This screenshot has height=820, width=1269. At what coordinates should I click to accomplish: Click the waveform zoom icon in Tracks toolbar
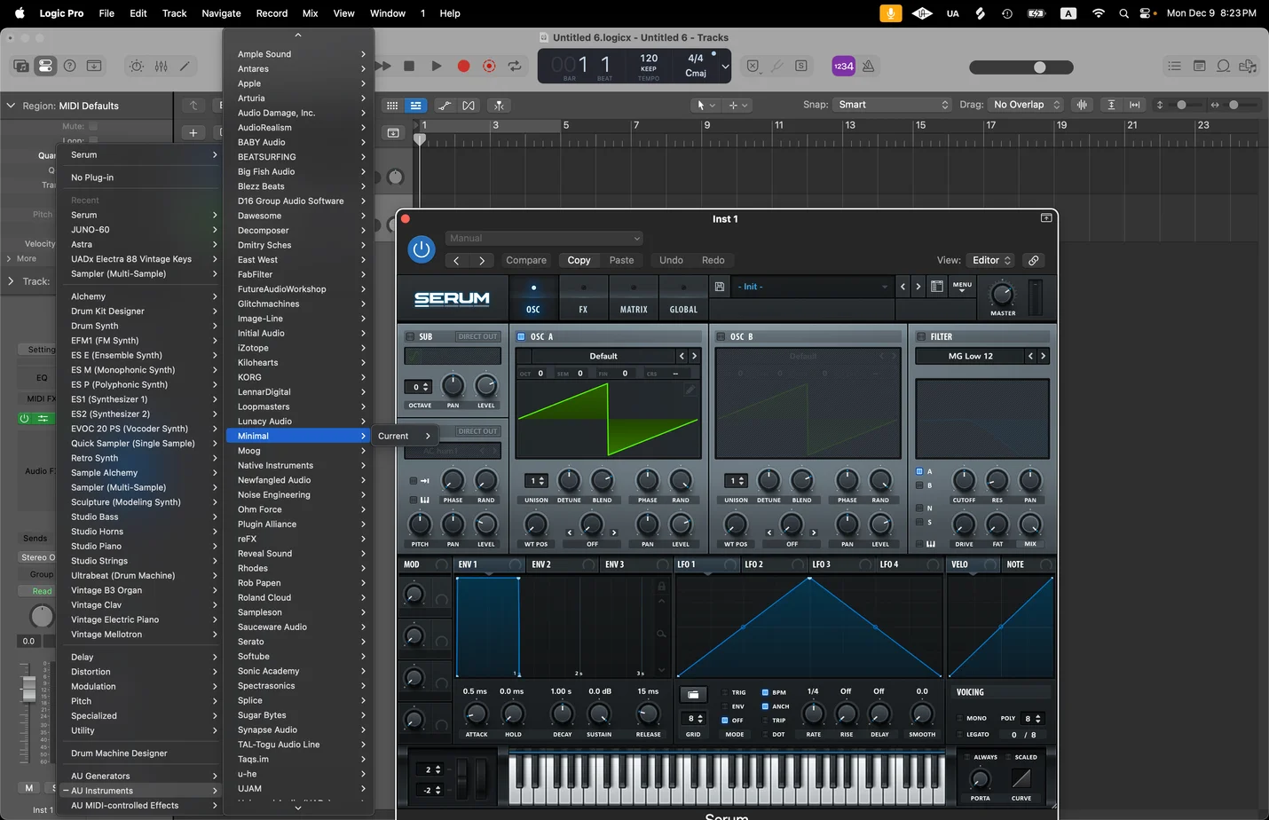point(1082,105)
